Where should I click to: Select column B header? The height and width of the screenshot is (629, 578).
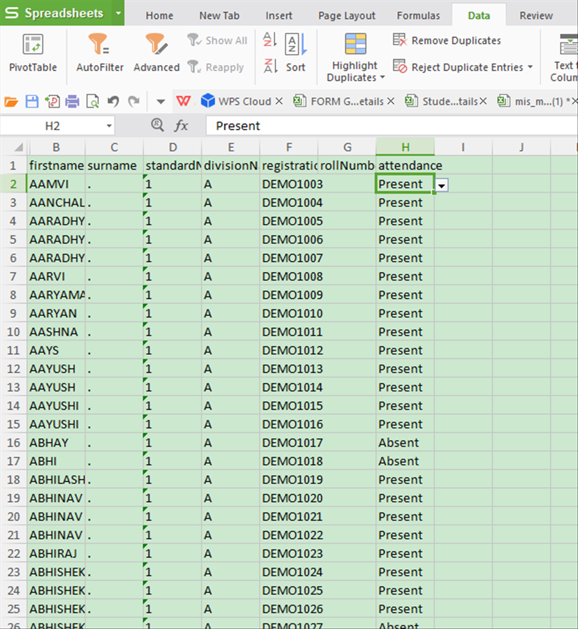click(x=56, y=147)
